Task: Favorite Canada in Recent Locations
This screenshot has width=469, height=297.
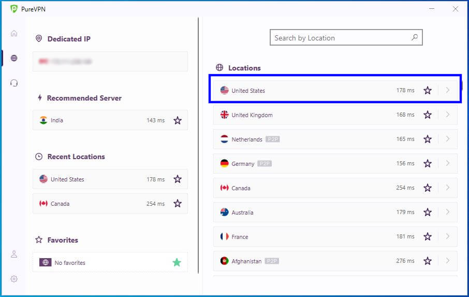Action: pyautogui.click(x=178, y=203)
